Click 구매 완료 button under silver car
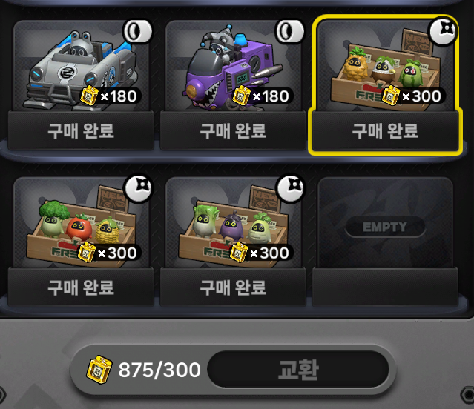 point(81,130)
